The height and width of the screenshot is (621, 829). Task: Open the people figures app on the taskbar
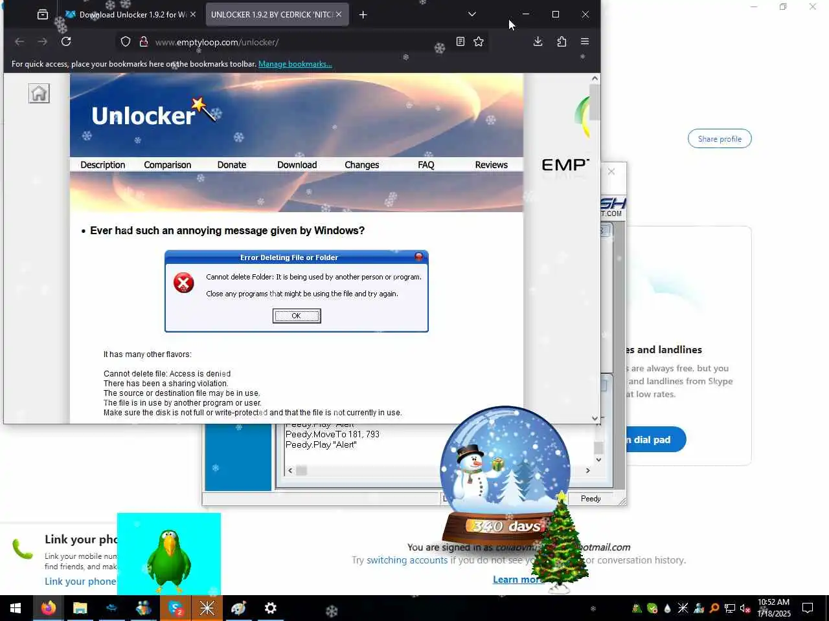(144, 608)
